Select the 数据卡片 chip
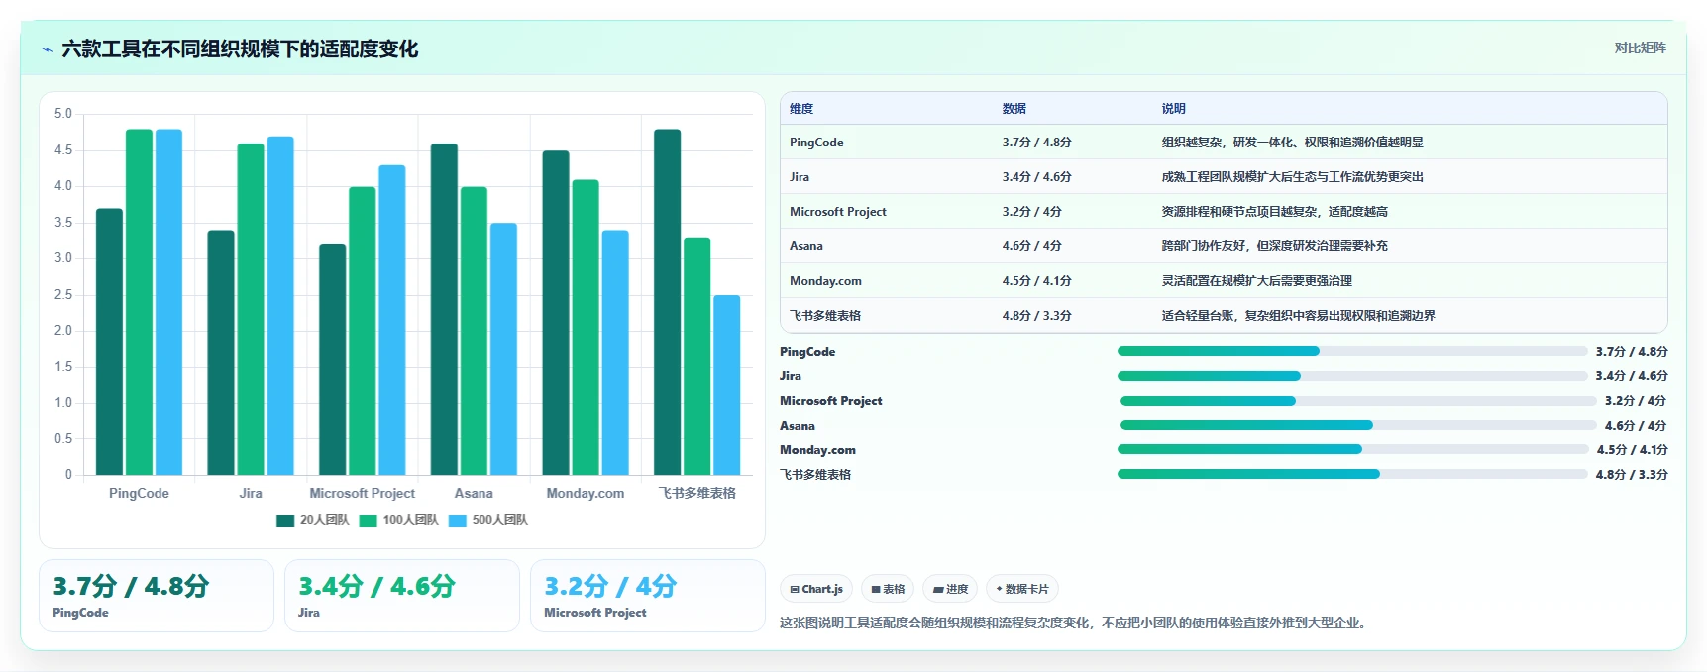Image resolution: width=1707 pixels, height=672 pixels. [1022, 589]
